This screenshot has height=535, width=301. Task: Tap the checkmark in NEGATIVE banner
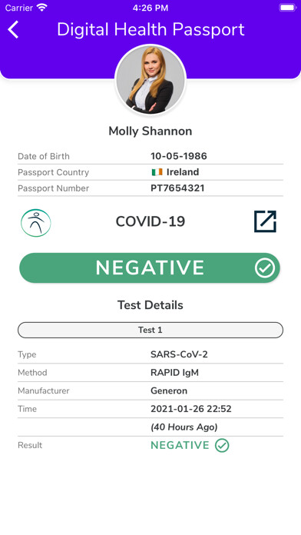pos(264,267)
